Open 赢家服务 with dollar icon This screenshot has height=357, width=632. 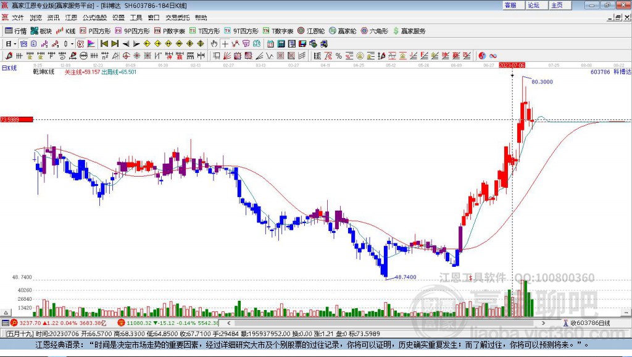tap(409, 31)
